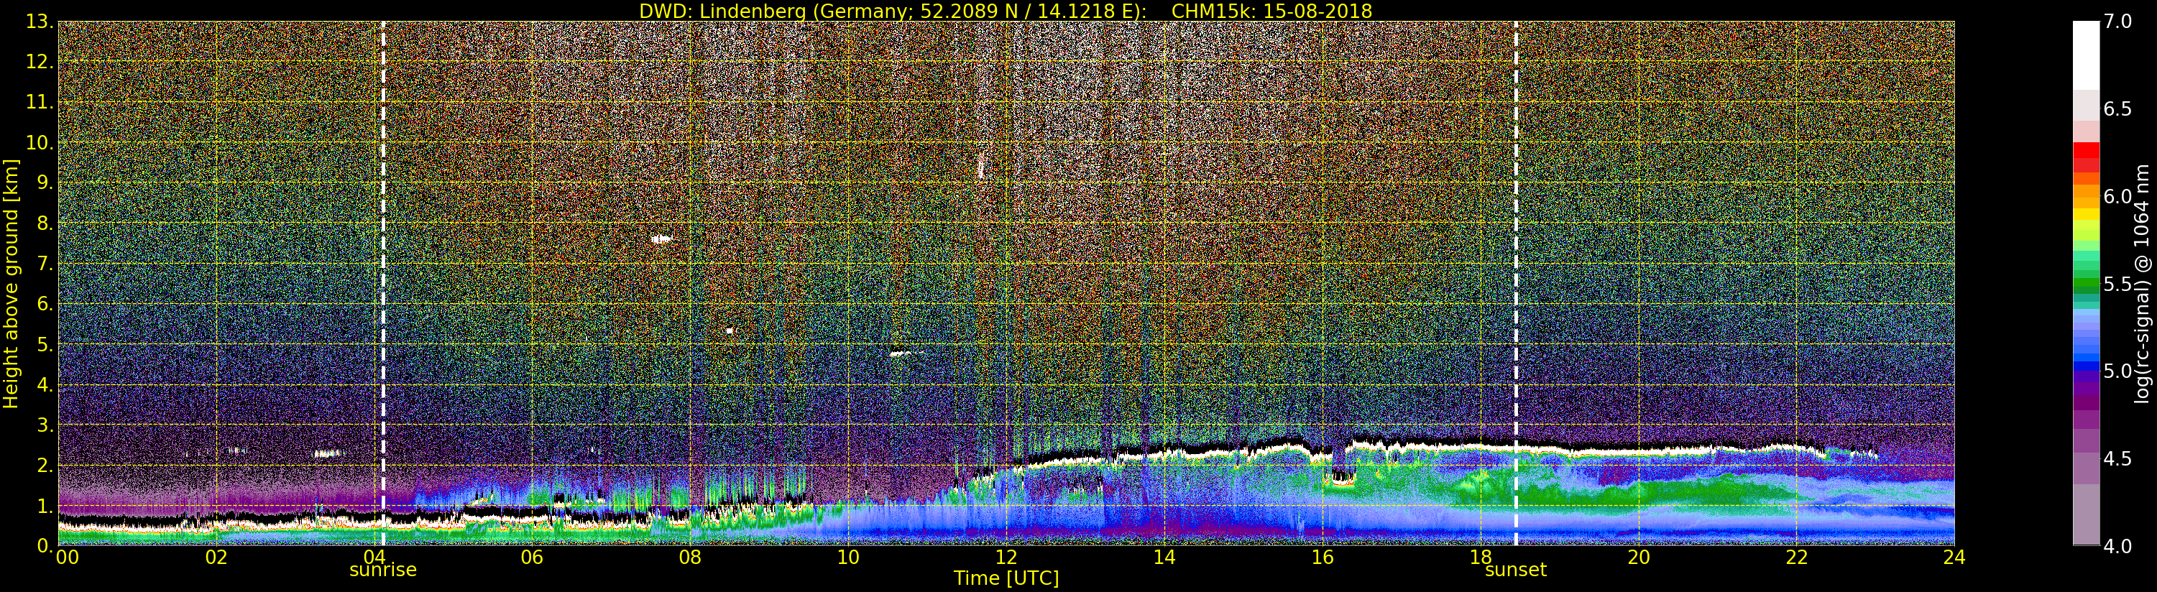The height and width of the screenshot is (592, 2157).
Task: Click the y-axis tick label '2.'
Action: [x=45, y=465]
